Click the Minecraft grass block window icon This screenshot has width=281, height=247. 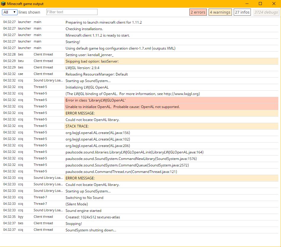(x=4, y=4)
